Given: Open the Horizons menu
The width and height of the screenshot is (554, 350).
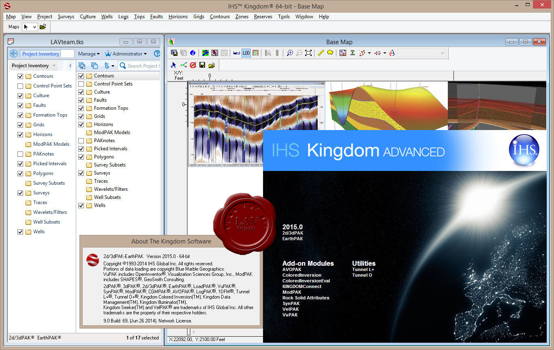Looking at the screenshot, I should 178,17.
